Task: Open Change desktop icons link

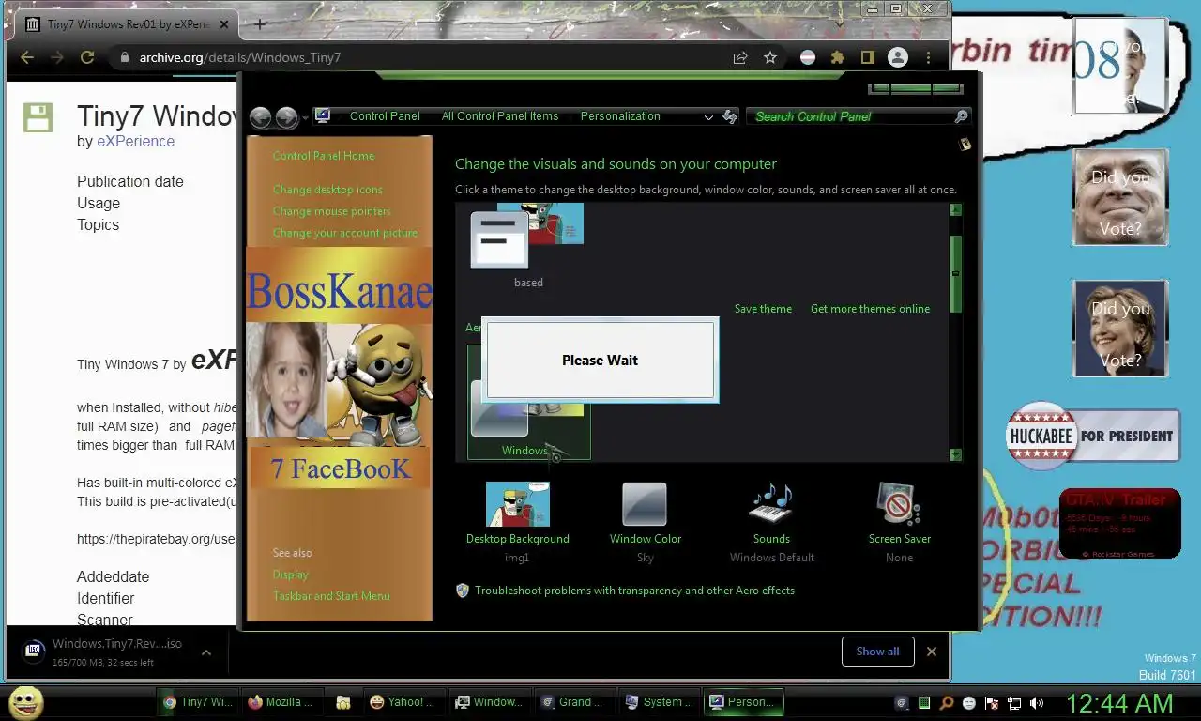Action: pyautogui.click(x=327, y=190)
